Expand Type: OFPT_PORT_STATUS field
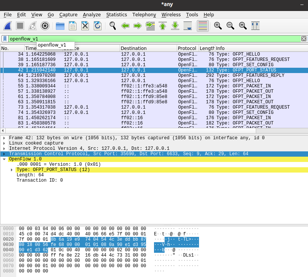Image resolution: width=308 pixels, height=277 pixels. pyautogui.click(x=12, y=170)
